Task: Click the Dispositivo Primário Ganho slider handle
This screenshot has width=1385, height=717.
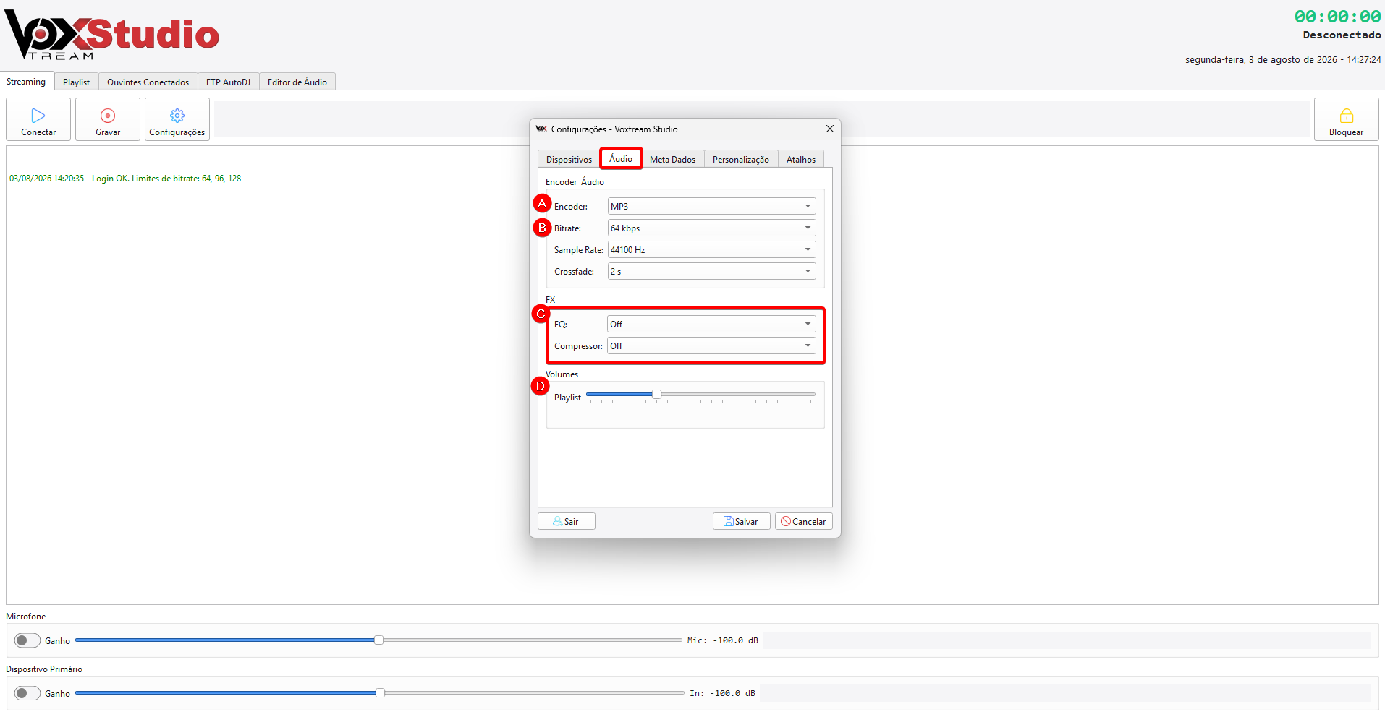Action: (380, 693)
